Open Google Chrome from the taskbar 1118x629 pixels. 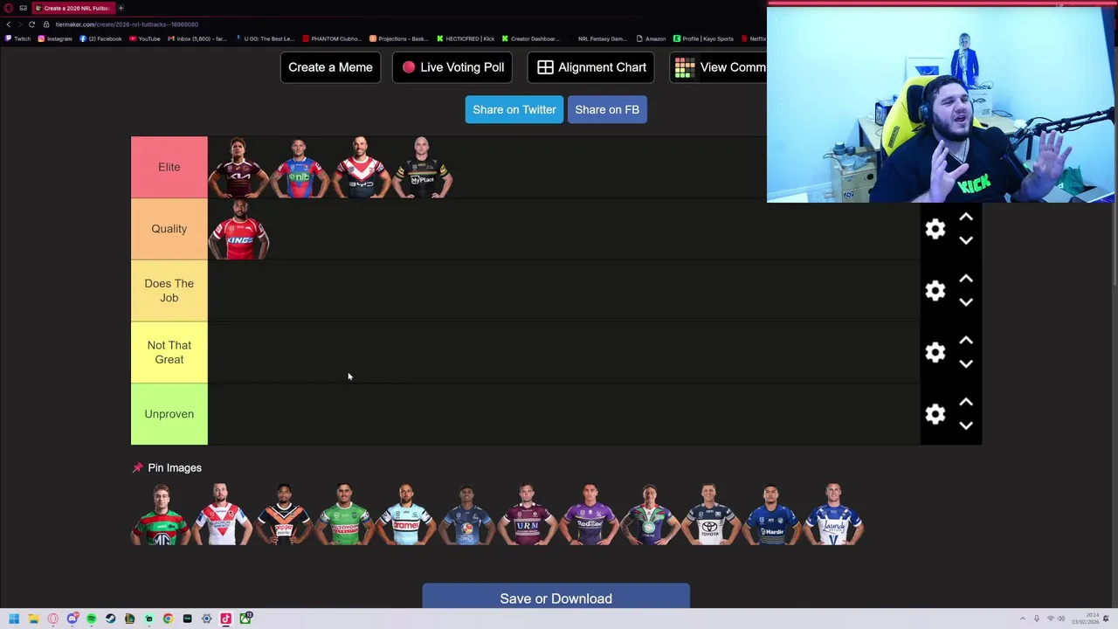tap(168, 619)
